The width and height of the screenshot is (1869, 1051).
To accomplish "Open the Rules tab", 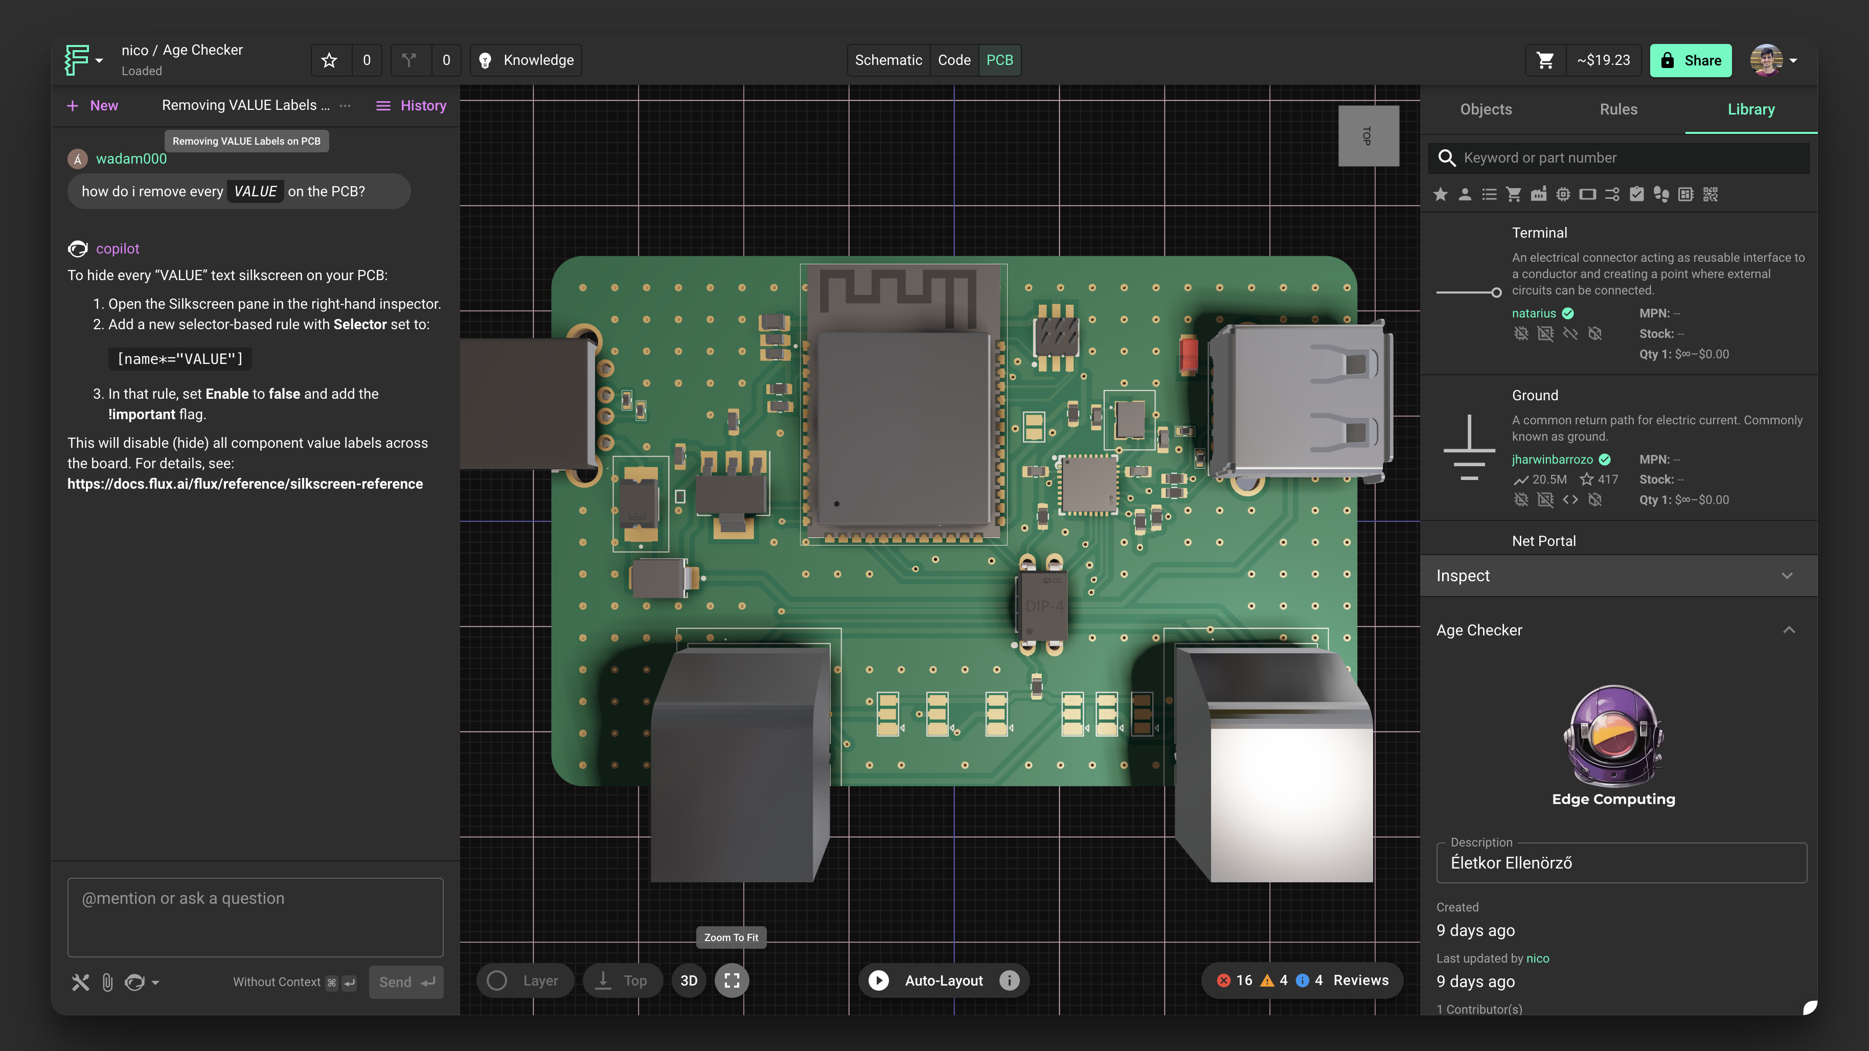I will (x=1618, y=109).
